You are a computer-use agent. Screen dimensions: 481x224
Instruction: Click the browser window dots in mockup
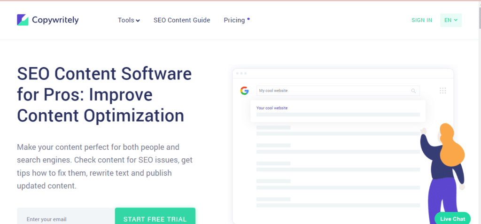[241, 73]
